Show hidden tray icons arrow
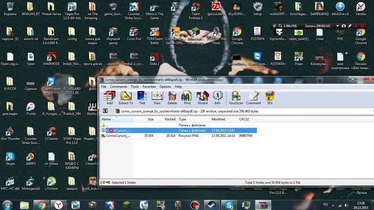The image size is (374, 210). [x=333, y=205]
